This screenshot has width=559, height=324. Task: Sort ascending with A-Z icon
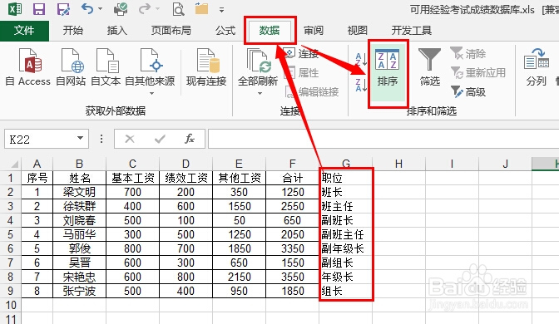coord(361,59)
